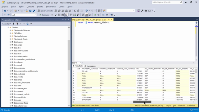
Task: Click the wrench Properties icon
Action: (142, 11)
